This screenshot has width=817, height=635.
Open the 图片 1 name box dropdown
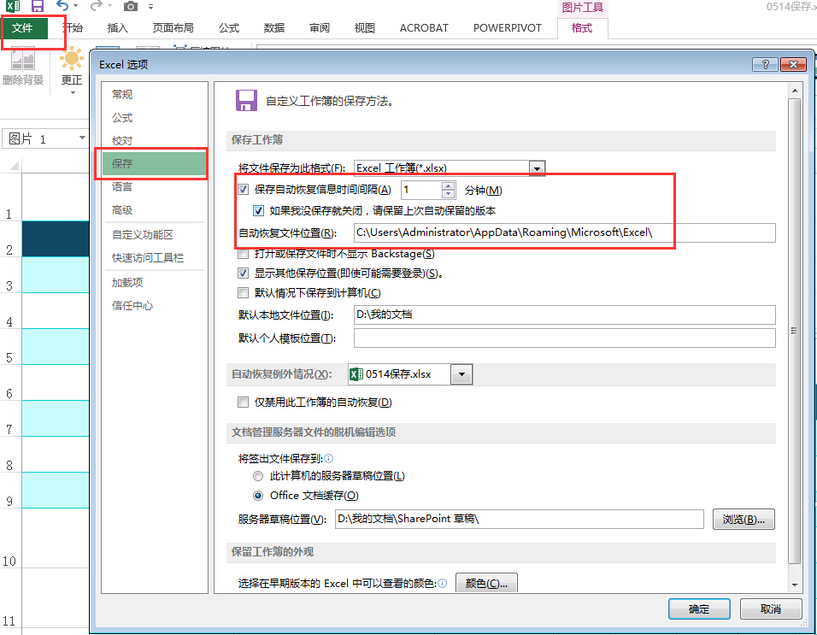click(82, 138)
